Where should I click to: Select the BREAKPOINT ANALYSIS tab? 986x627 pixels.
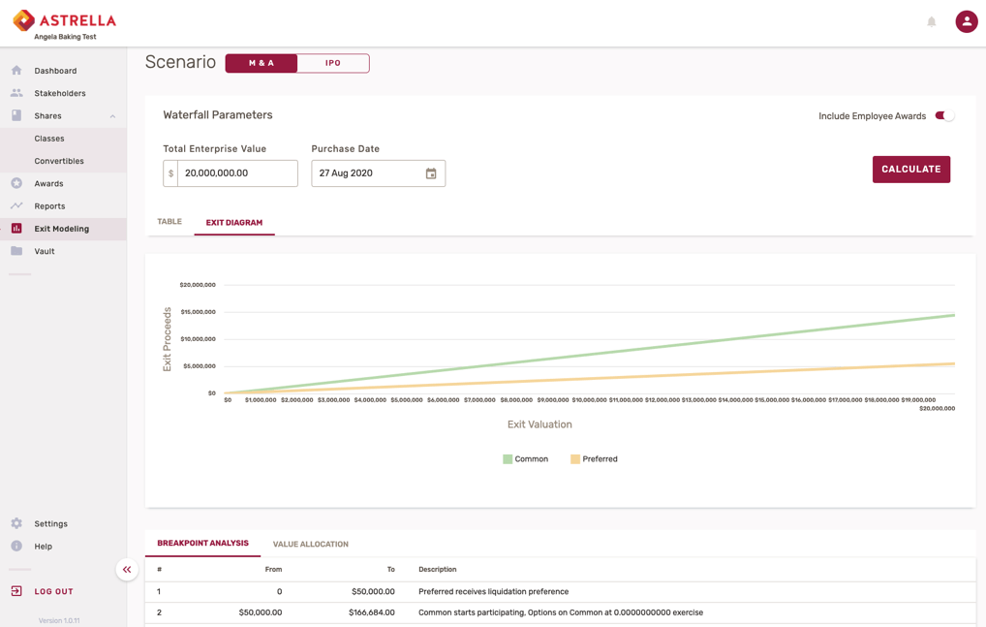point(202,543)
